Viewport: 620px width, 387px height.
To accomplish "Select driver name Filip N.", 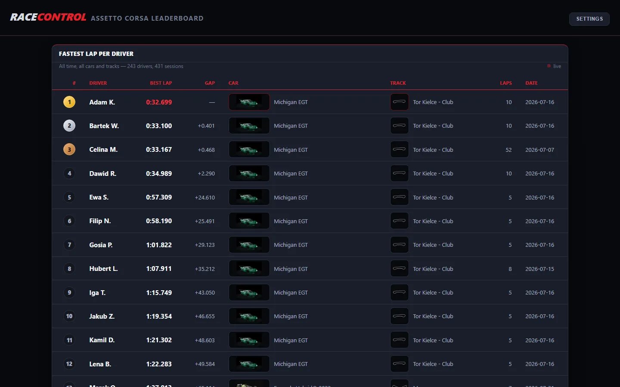I will 100,221.
